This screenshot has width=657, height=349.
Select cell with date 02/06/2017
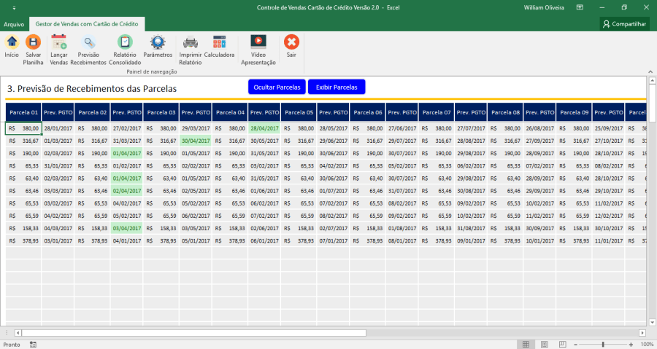pos(264,229)
